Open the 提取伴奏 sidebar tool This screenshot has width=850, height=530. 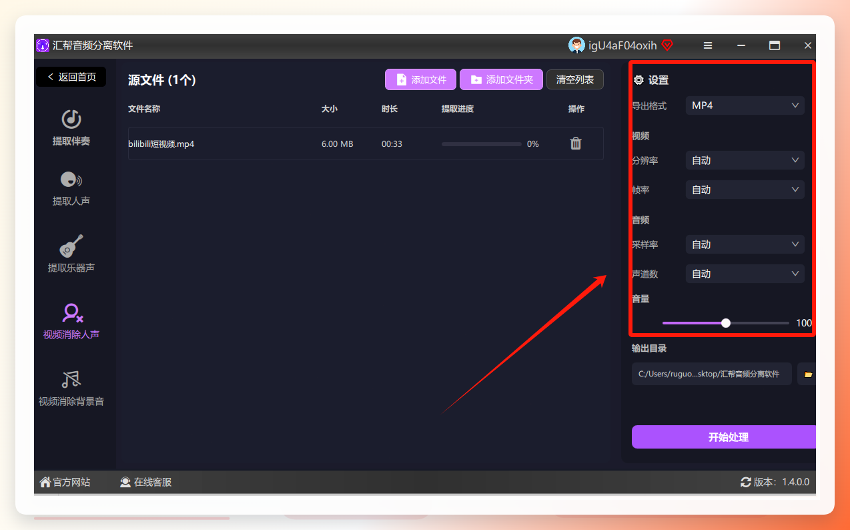pos(71,127)
